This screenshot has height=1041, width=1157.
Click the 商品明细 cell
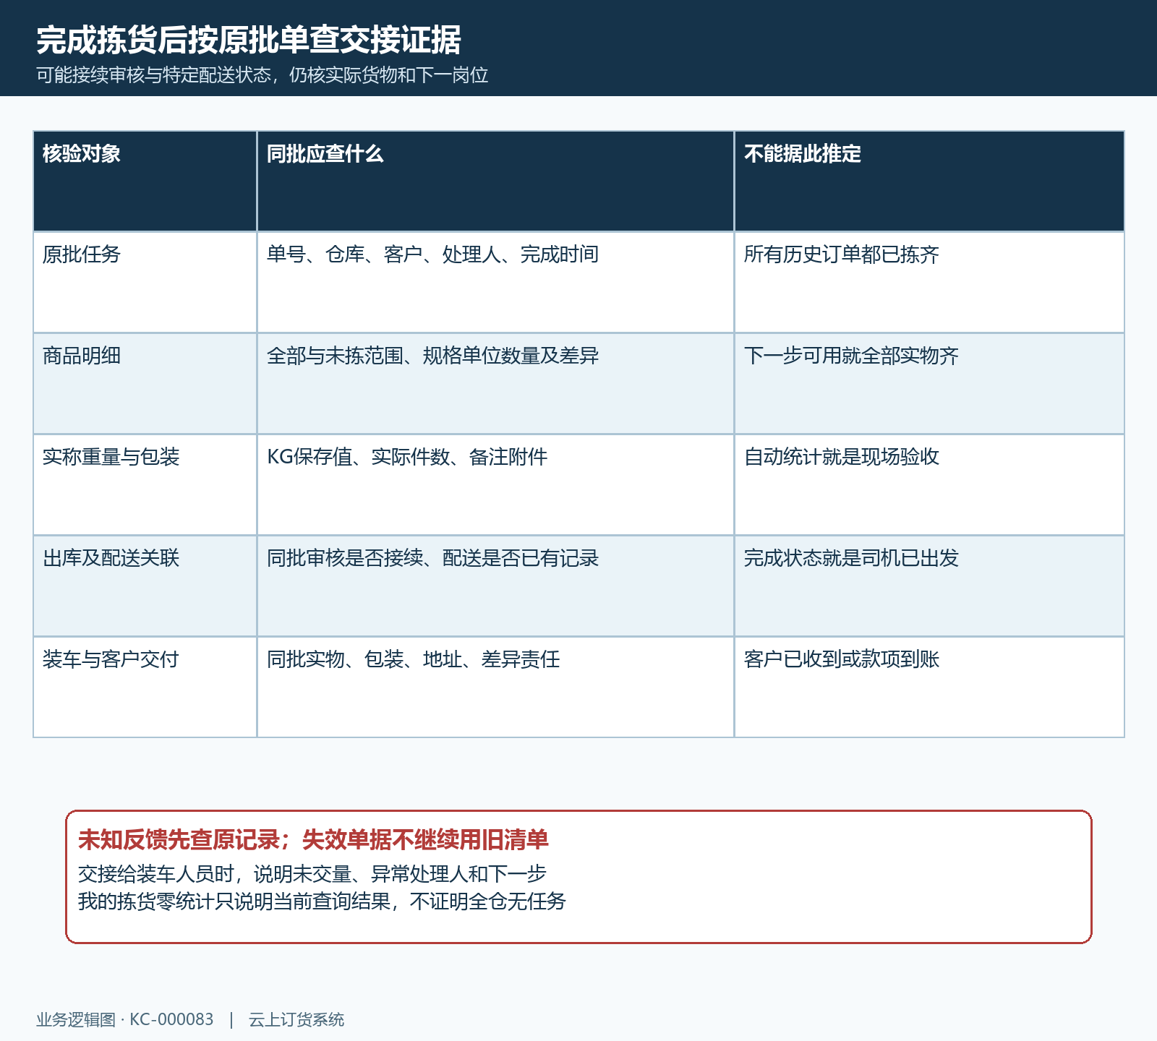point(145,383)
